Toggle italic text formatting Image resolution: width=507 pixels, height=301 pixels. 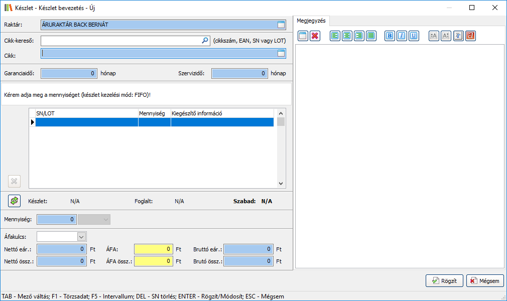click(402, 36)
